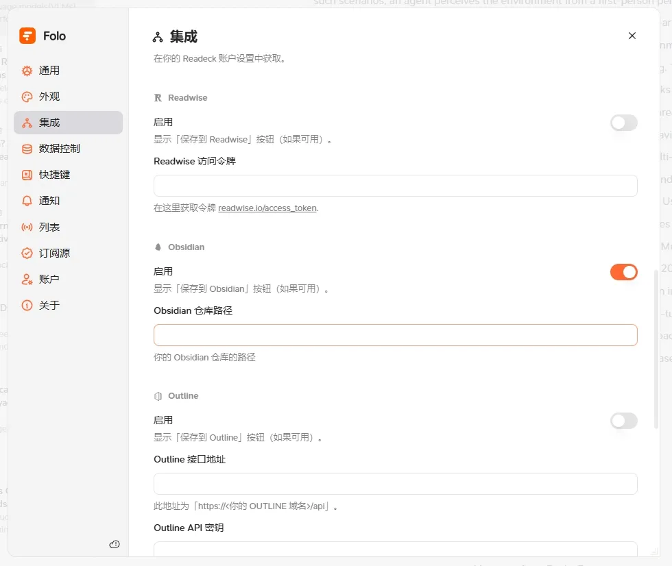Click the Outline section logo icon

[158, 396]
